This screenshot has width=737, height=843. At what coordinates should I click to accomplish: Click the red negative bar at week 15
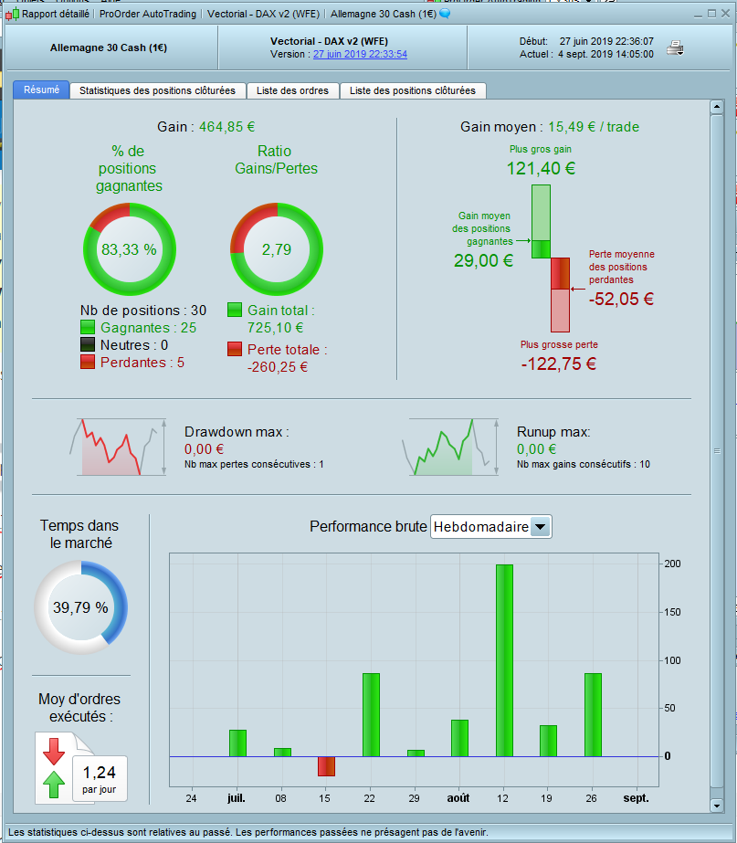point(326,766)
